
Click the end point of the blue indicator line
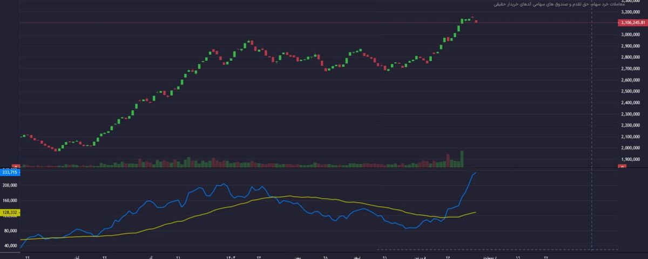tap(476, 173)
